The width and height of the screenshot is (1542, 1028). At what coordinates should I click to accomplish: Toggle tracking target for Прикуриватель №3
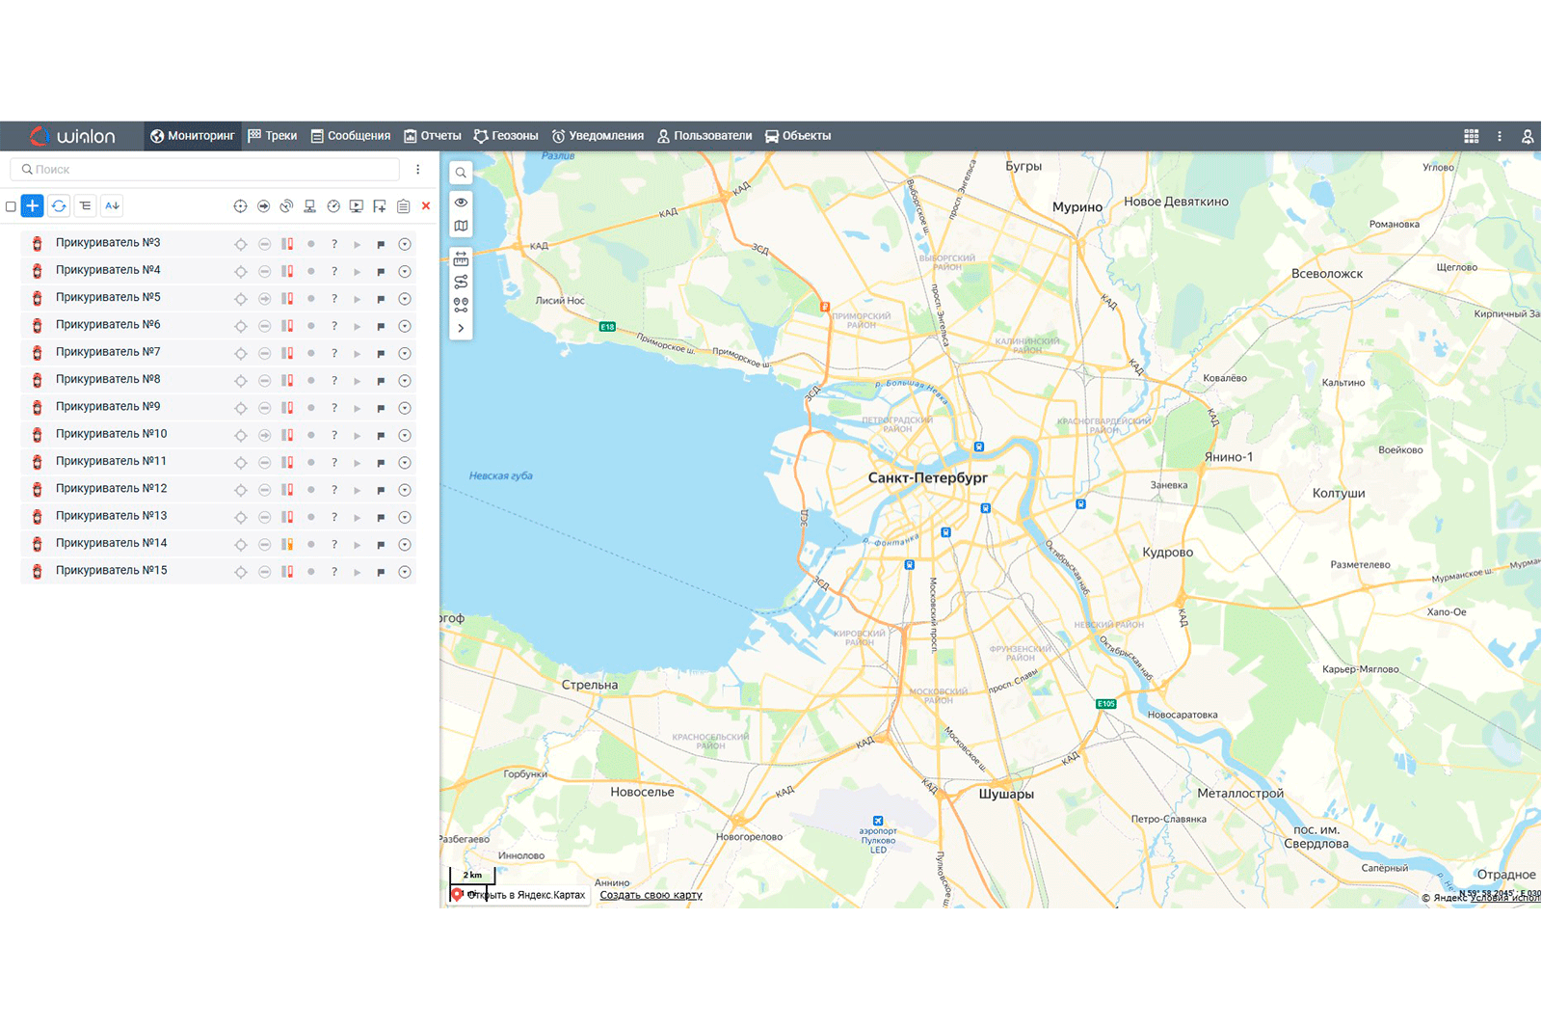point(241,244)
